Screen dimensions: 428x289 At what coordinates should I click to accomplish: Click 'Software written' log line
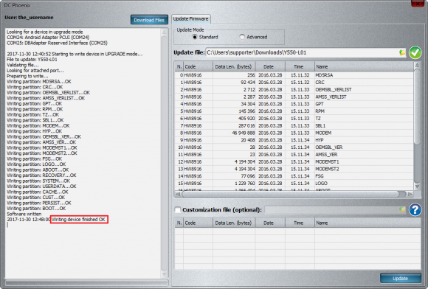click(x=24, y=214)
